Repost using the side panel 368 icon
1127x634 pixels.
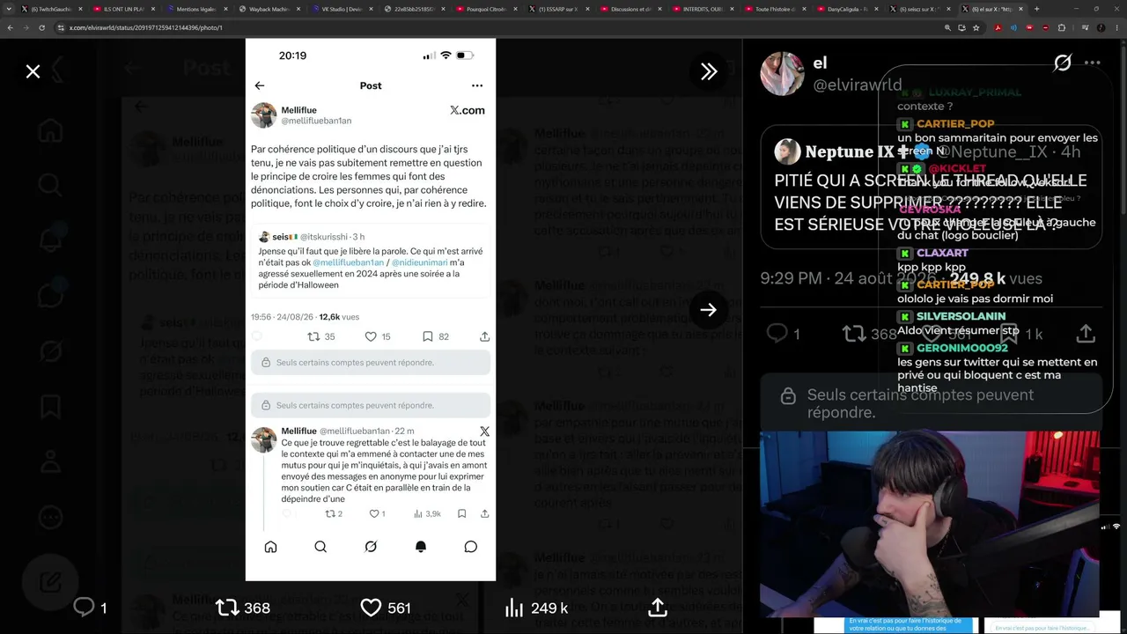pyautogui.click(x=854, y=334)
